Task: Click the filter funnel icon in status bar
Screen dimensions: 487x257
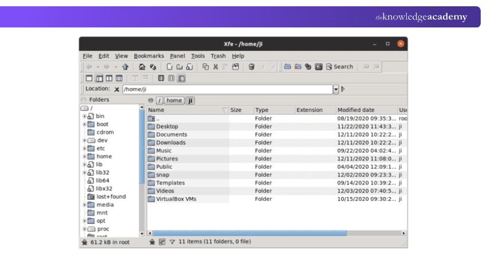Action: (x=172, y=242)
